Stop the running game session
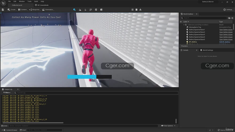Image resolution: width=235 pixels, height=132 pixels. 136,10
